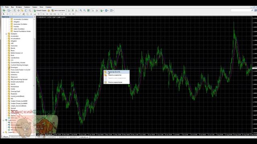Select Parabolic indicator in Navigator
This screenshot has height=144, width=257.
[x=14, y=94]
